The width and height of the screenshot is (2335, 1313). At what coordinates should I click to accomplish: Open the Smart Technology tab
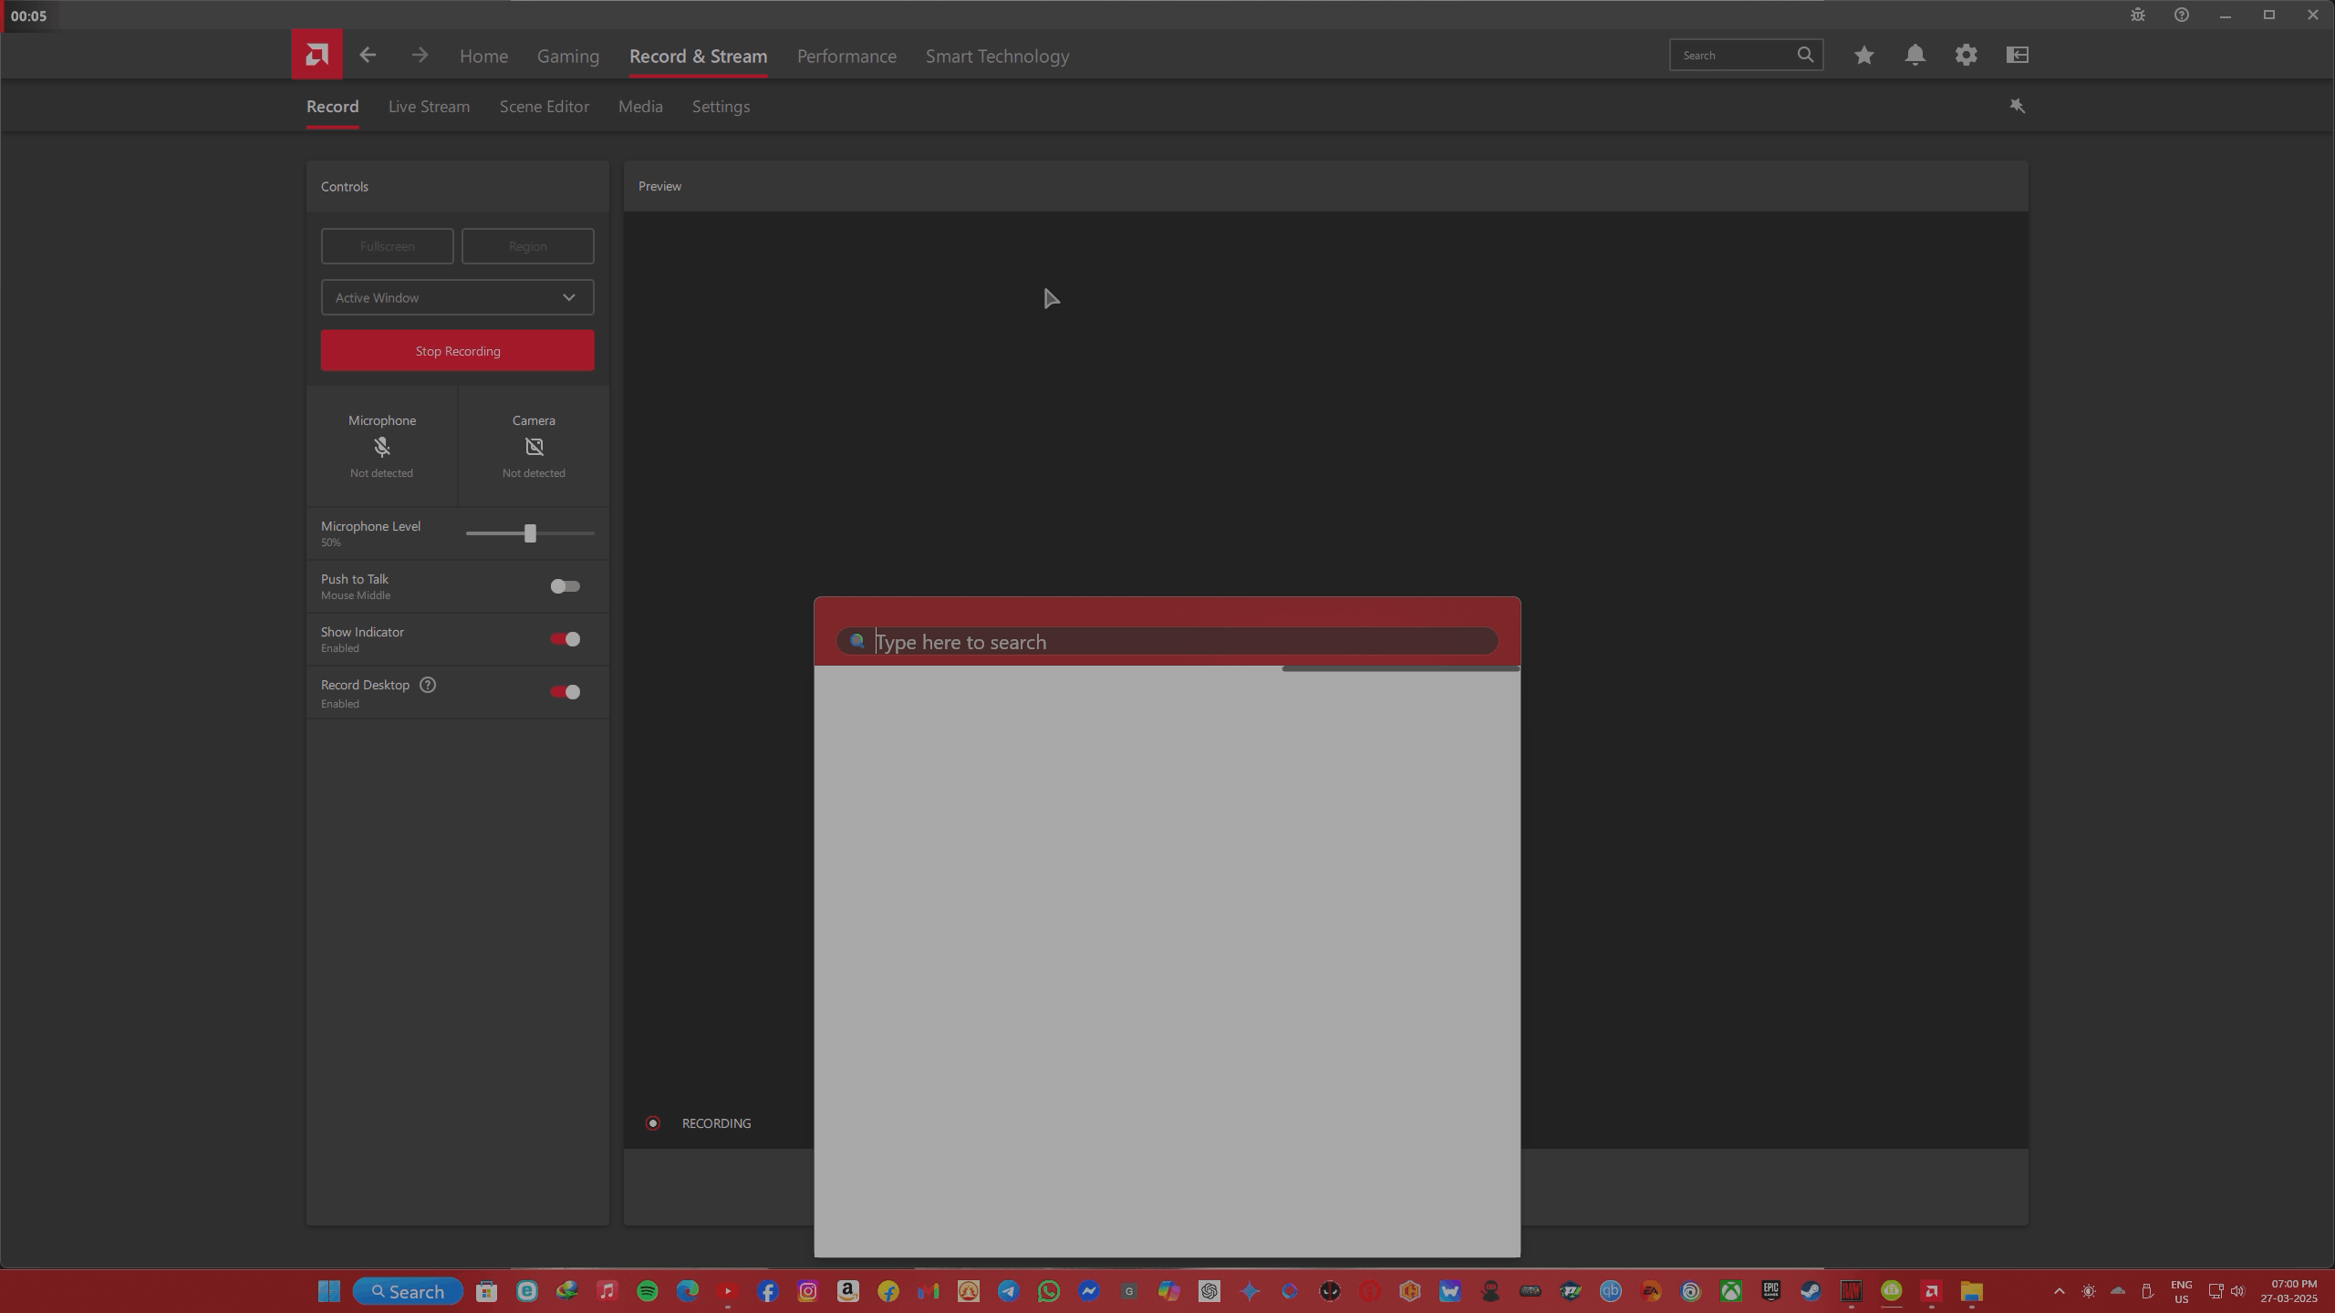[997, 56]
